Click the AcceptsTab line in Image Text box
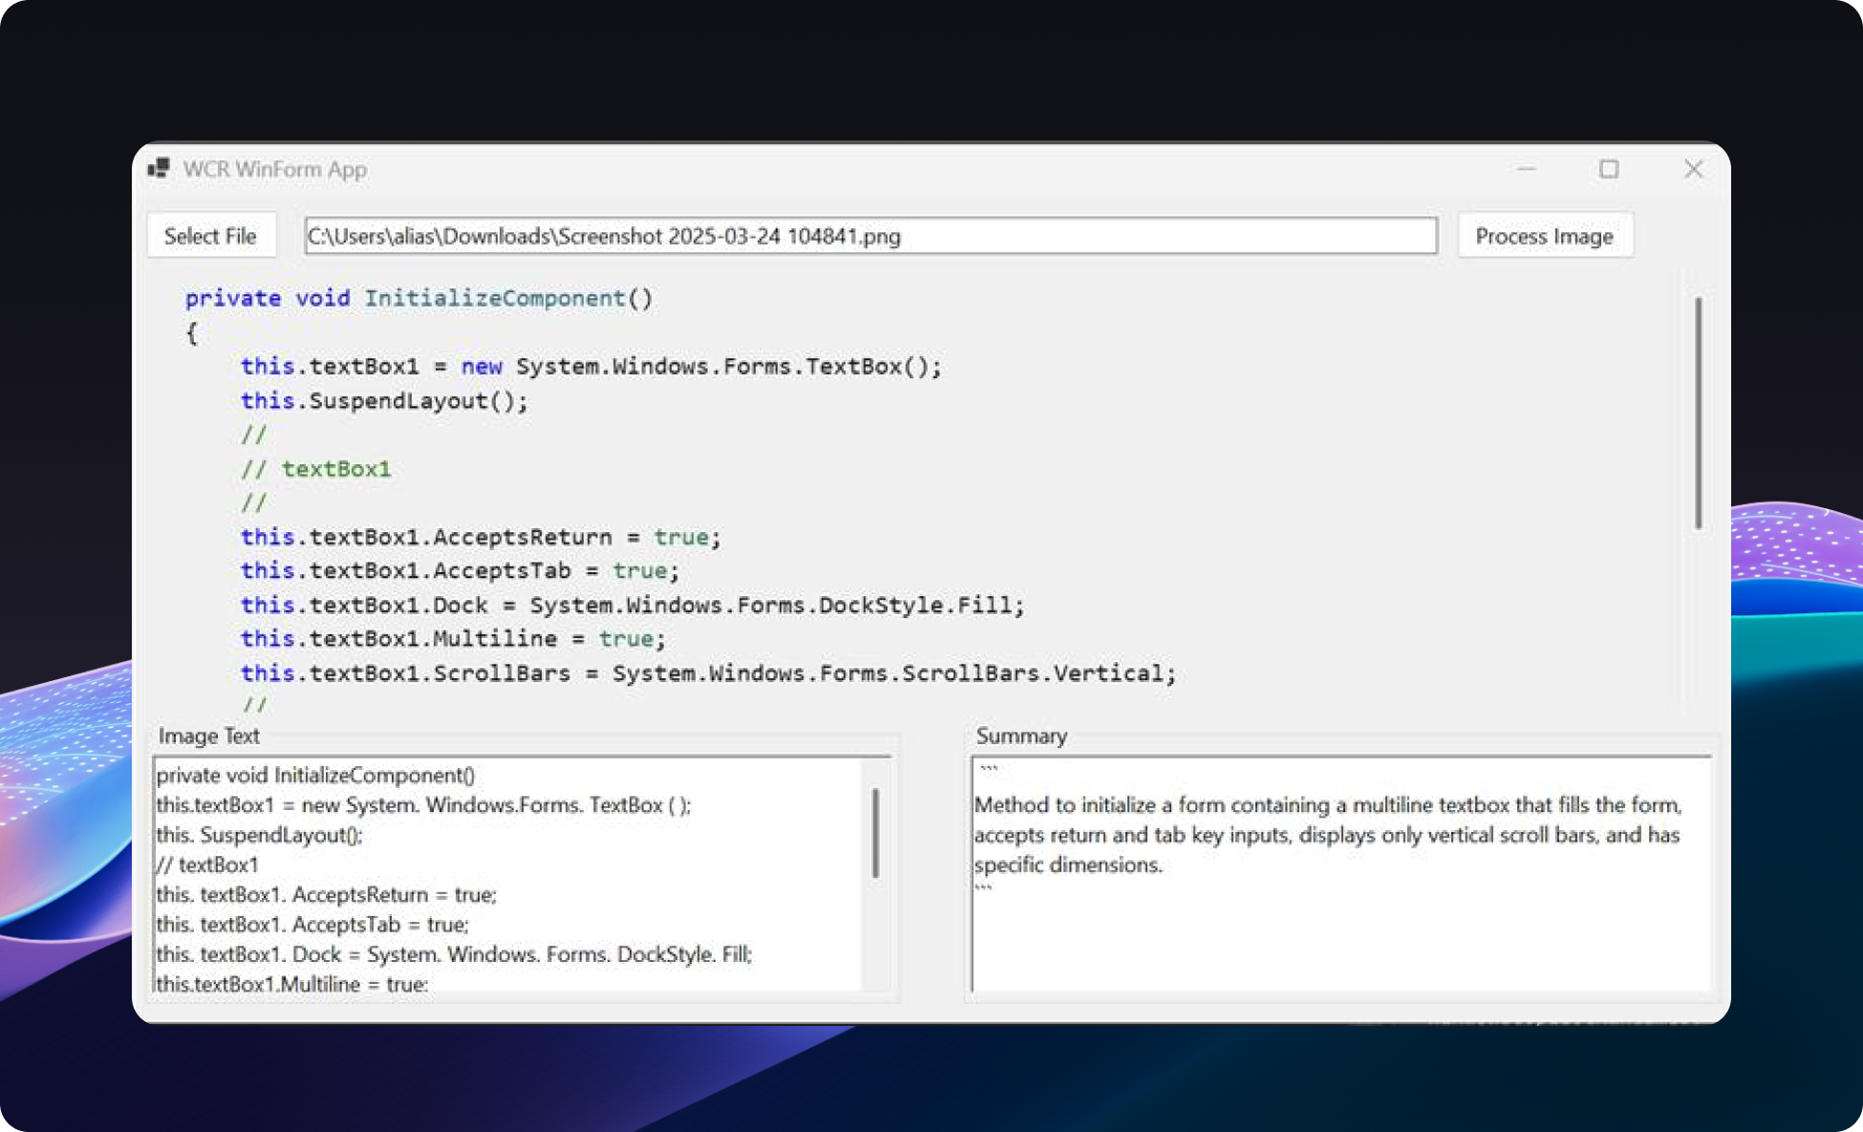 (312, 925)
